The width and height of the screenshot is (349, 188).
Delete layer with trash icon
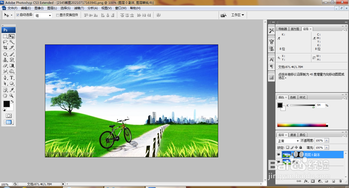(340, 181)
